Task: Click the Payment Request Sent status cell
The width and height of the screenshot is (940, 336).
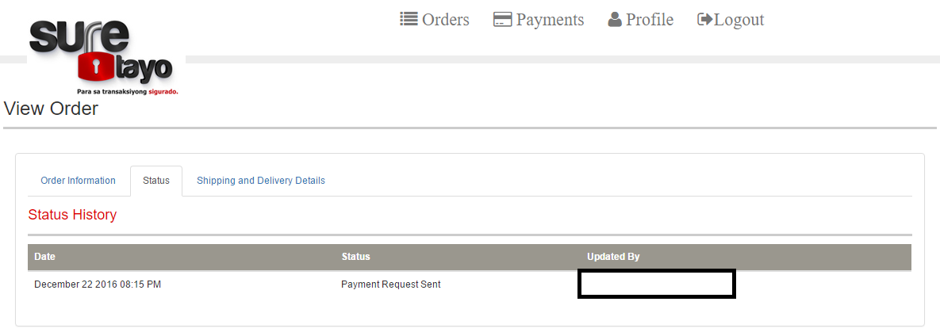Action: [391, 284]
